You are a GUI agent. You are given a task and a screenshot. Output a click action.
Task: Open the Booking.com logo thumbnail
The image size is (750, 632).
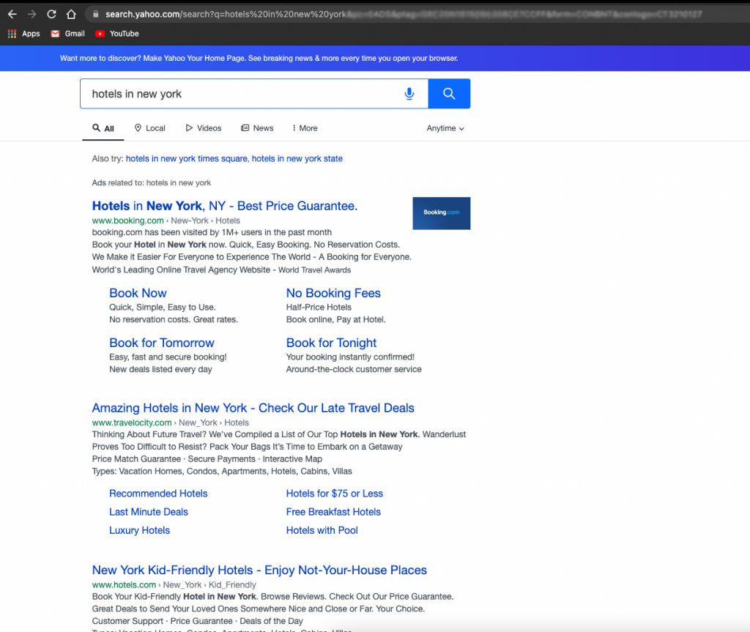[x=441, y=213]
